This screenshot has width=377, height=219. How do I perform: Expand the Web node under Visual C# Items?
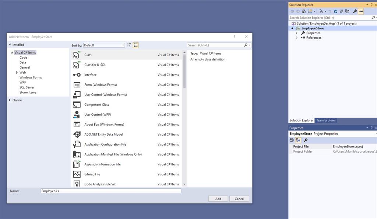click(x=16, y=72)
